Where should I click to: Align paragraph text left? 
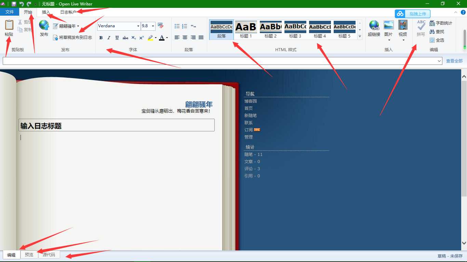coord(177,38)
